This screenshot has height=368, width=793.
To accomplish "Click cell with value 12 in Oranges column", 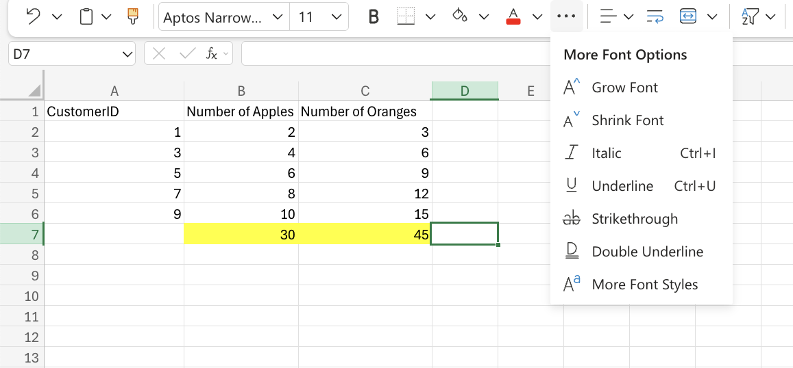I will [x=365, y=194].
